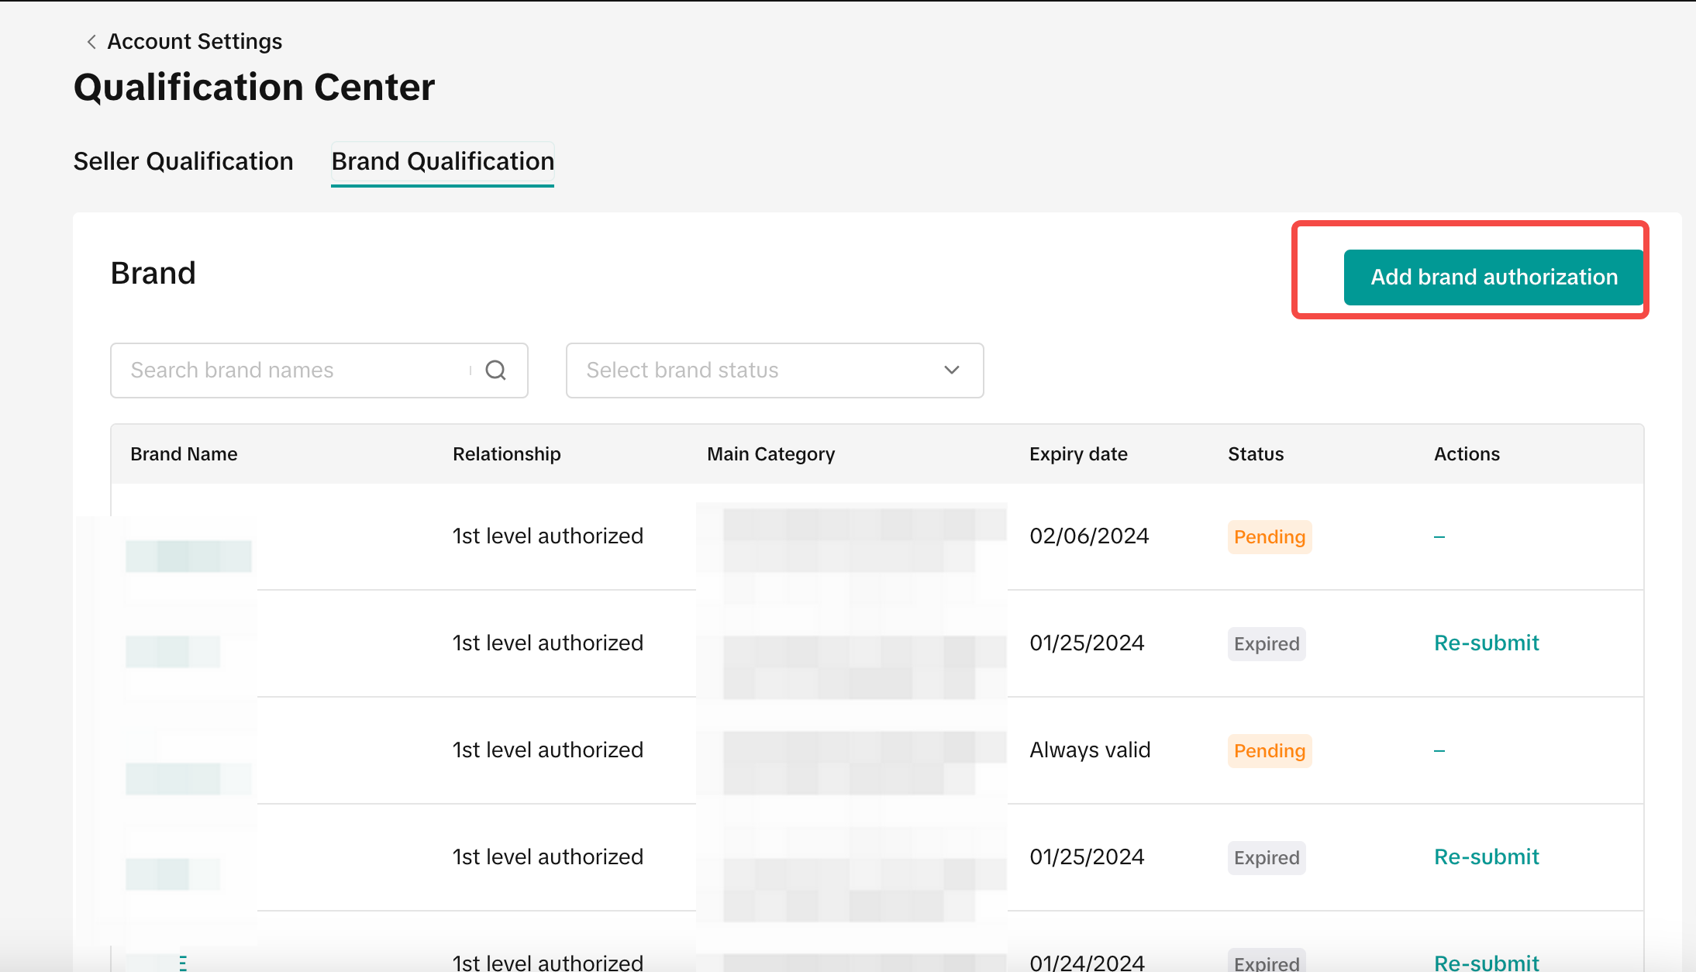Click Pending badge on Always valid row
The height and width of the screenshot is (972, 1696).
1269,751
